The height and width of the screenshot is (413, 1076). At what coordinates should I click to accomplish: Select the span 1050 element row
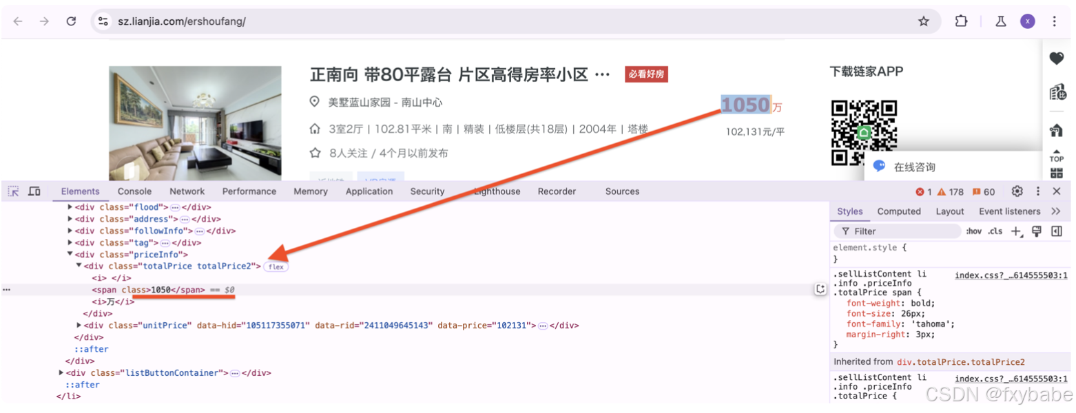coord(413,290)
